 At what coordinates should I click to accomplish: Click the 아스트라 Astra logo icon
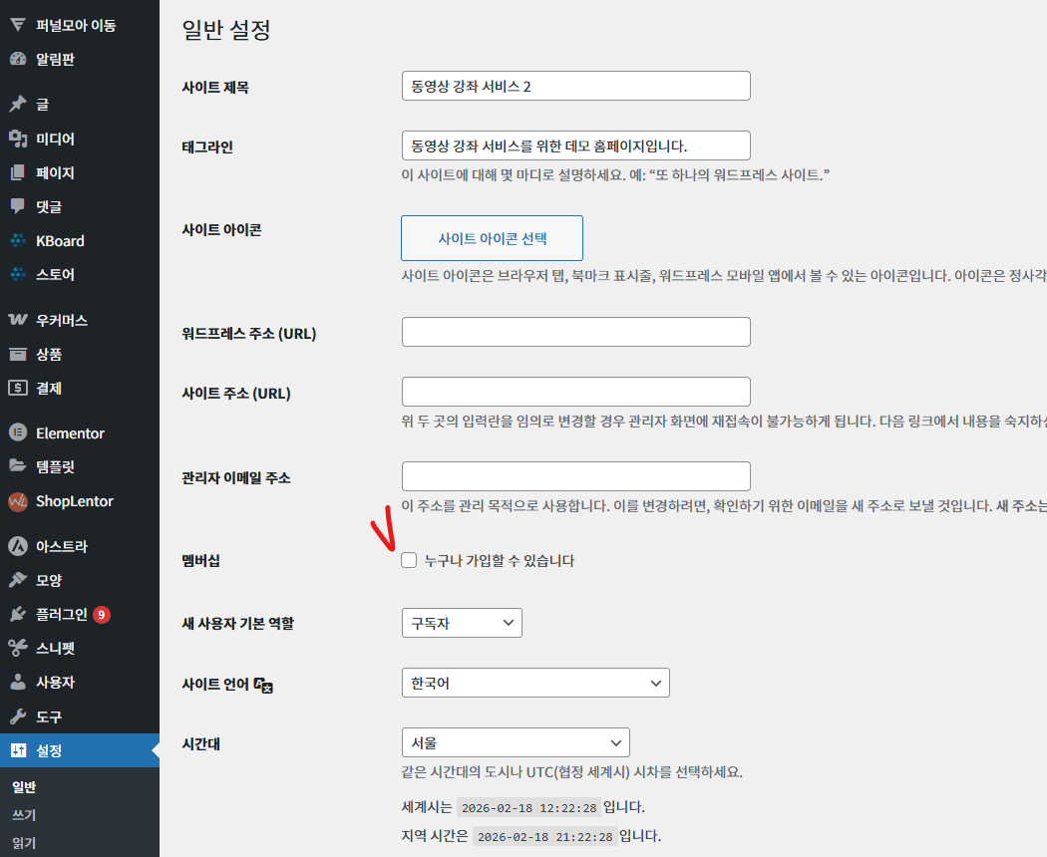(18, 546)
